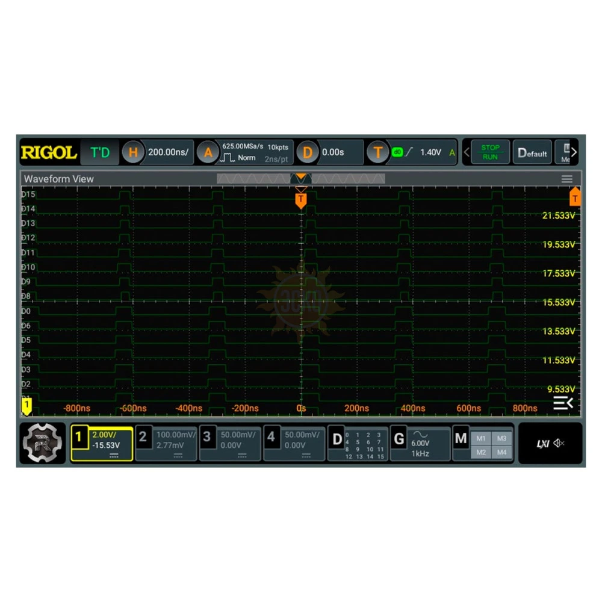Open digital channels D panel
This screenshot has height=602, width=602.
(358, 444)
